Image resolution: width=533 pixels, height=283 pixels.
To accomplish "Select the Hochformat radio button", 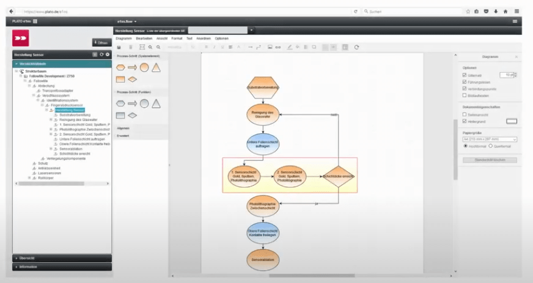I will pyautogui.click(x=465, y=146).
